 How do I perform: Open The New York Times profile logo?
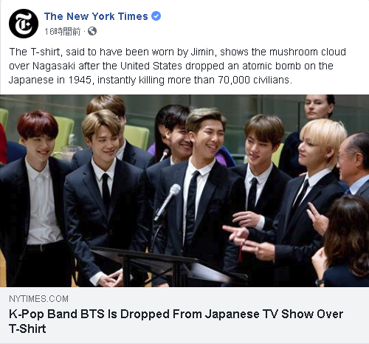pos(24,24)
